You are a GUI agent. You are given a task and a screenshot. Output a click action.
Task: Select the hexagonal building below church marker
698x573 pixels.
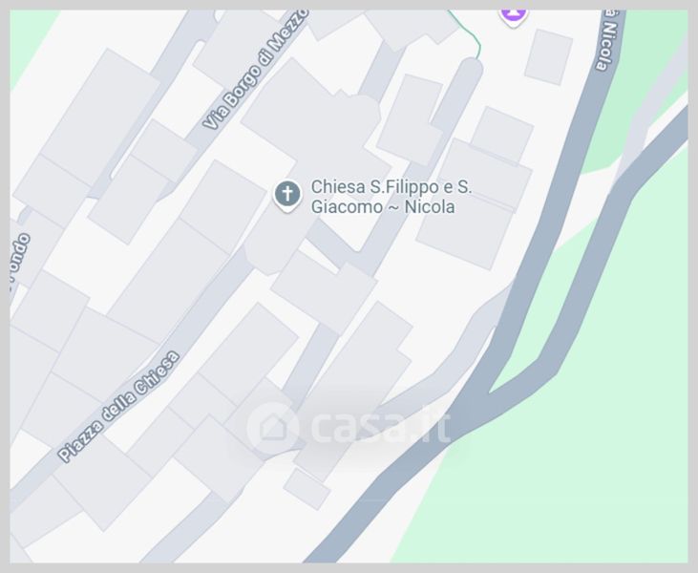tap(278, 241)
